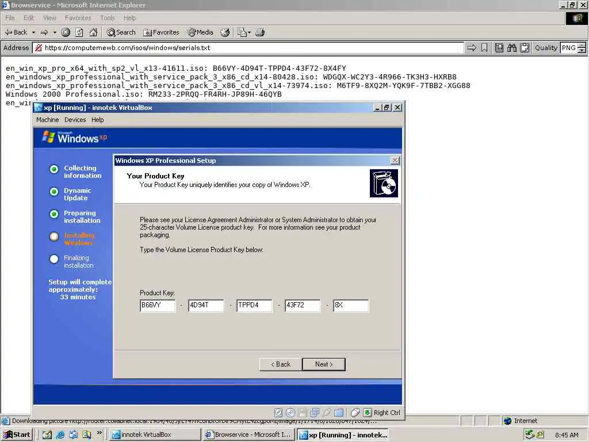589x442 pixels.
Task: Click the Start button on taskbar
Action: [17, 435]
